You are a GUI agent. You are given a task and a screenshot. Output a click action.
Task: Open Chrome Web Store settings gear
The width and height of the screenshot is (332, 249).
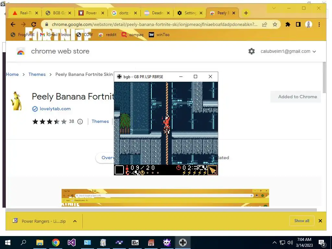[x=252, y=51]
